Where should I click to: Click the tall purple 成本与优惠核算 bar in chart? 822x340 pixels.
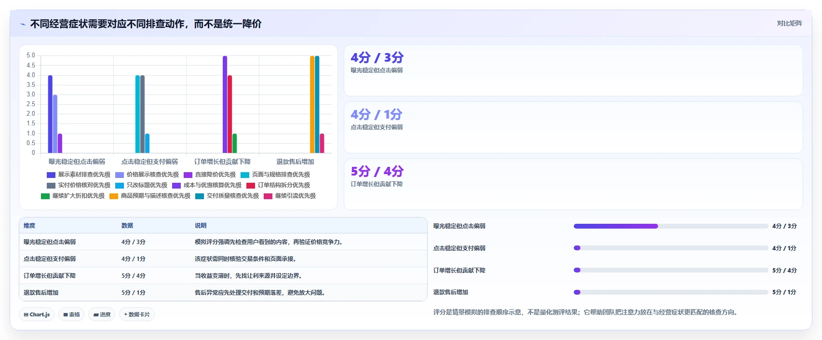click(x=225, y=104)
